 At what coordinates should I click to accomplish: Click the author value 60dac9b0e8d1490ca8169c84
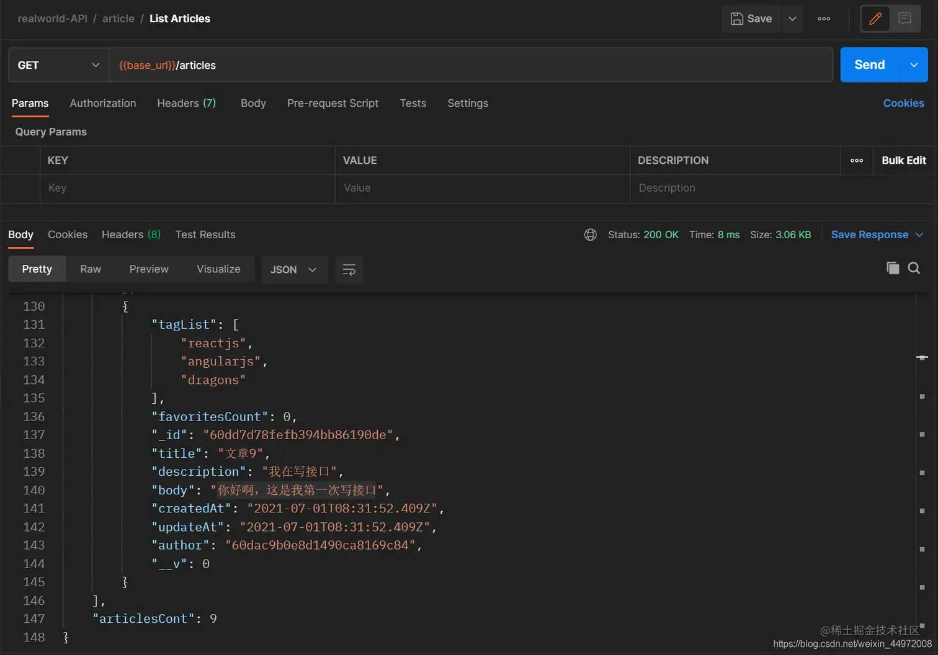pos(320,545)
